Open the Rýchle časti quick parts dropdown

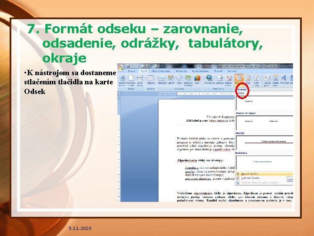tap(276, 80)
